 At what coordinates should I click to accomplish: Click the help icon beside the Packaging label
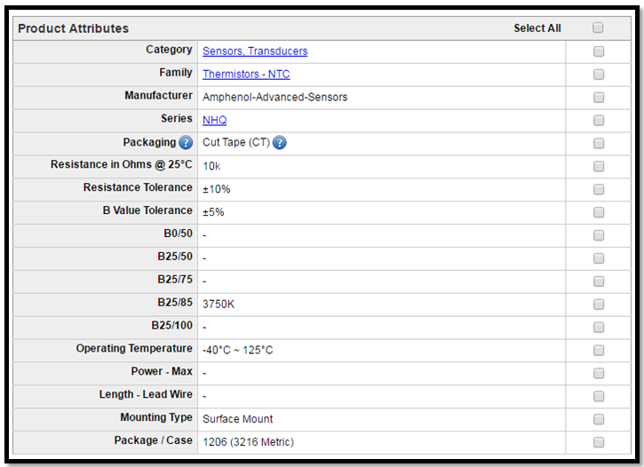(x=186, y=143)
